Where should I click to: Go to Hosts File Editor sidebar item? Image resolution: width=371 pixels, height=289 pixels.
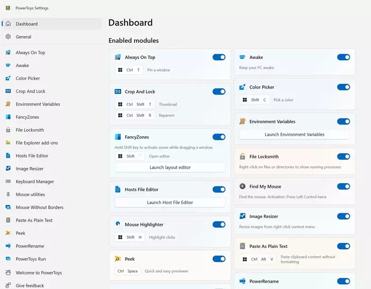pyautogui.click(x=32, y=156)
